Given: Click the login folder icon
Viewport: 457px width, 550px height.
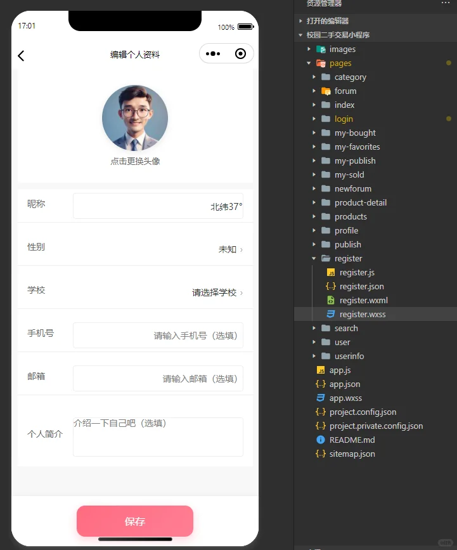Looking at the screenshot, I should coord(326,119).
